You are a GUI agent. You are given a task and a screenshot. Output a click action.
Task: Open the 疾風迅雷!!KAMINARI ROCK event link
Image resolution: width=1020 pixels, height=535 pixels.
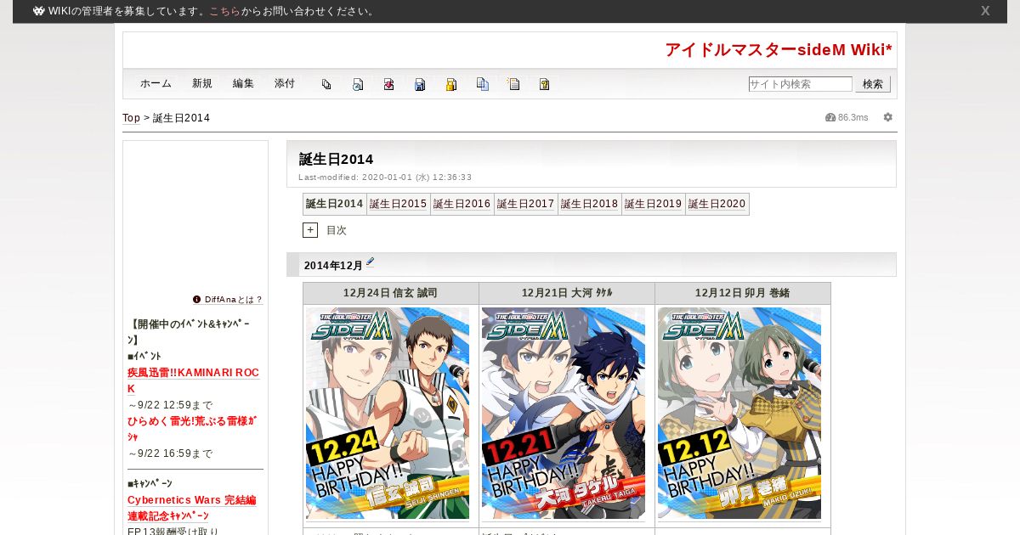coord(194,380)
